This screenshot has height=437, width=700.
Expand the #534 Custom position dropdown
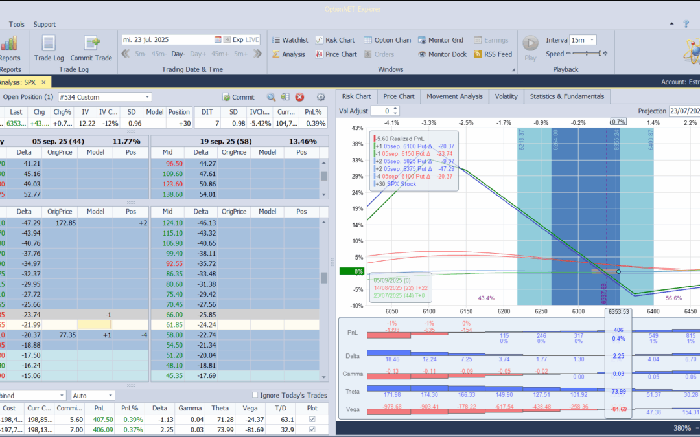(148, 97)
